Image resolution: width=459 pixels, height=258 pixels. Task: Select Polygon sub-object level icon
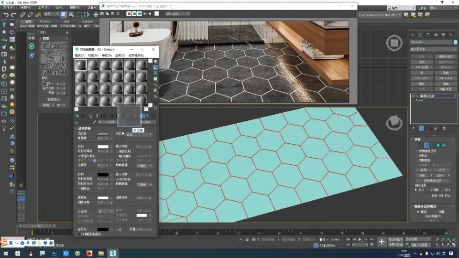point(438,145)
